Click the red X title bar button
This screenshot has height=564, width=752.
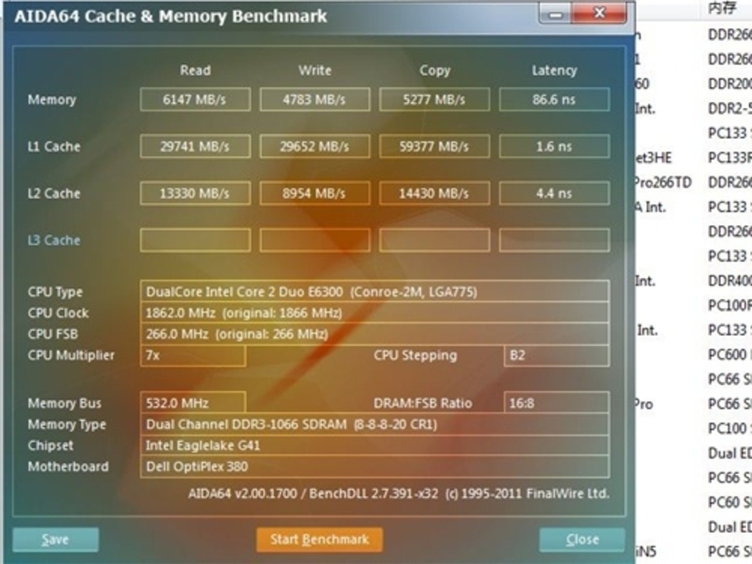[x=598, y=13]
